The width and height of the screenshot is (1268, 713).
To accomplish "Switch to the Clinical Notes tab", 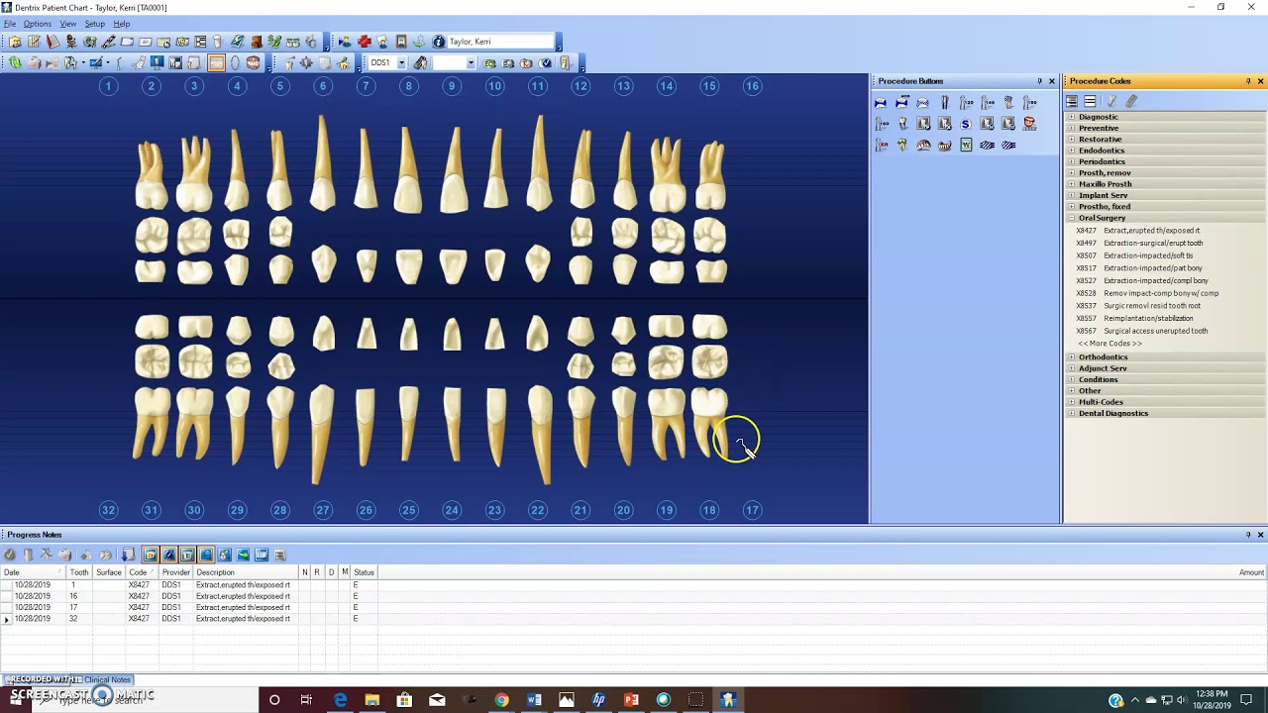I will click(107, 679).
